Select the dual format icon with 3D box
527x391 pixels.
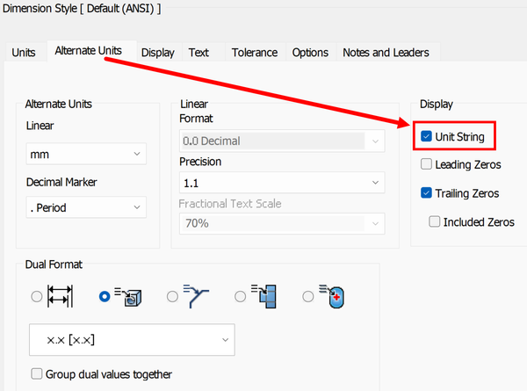pyautogui.click(x=128, y=296)
